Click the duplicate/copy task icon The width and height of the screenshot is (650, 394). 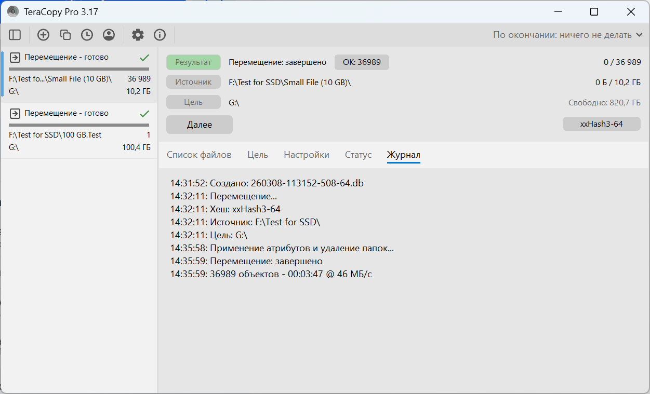[65, 35]
